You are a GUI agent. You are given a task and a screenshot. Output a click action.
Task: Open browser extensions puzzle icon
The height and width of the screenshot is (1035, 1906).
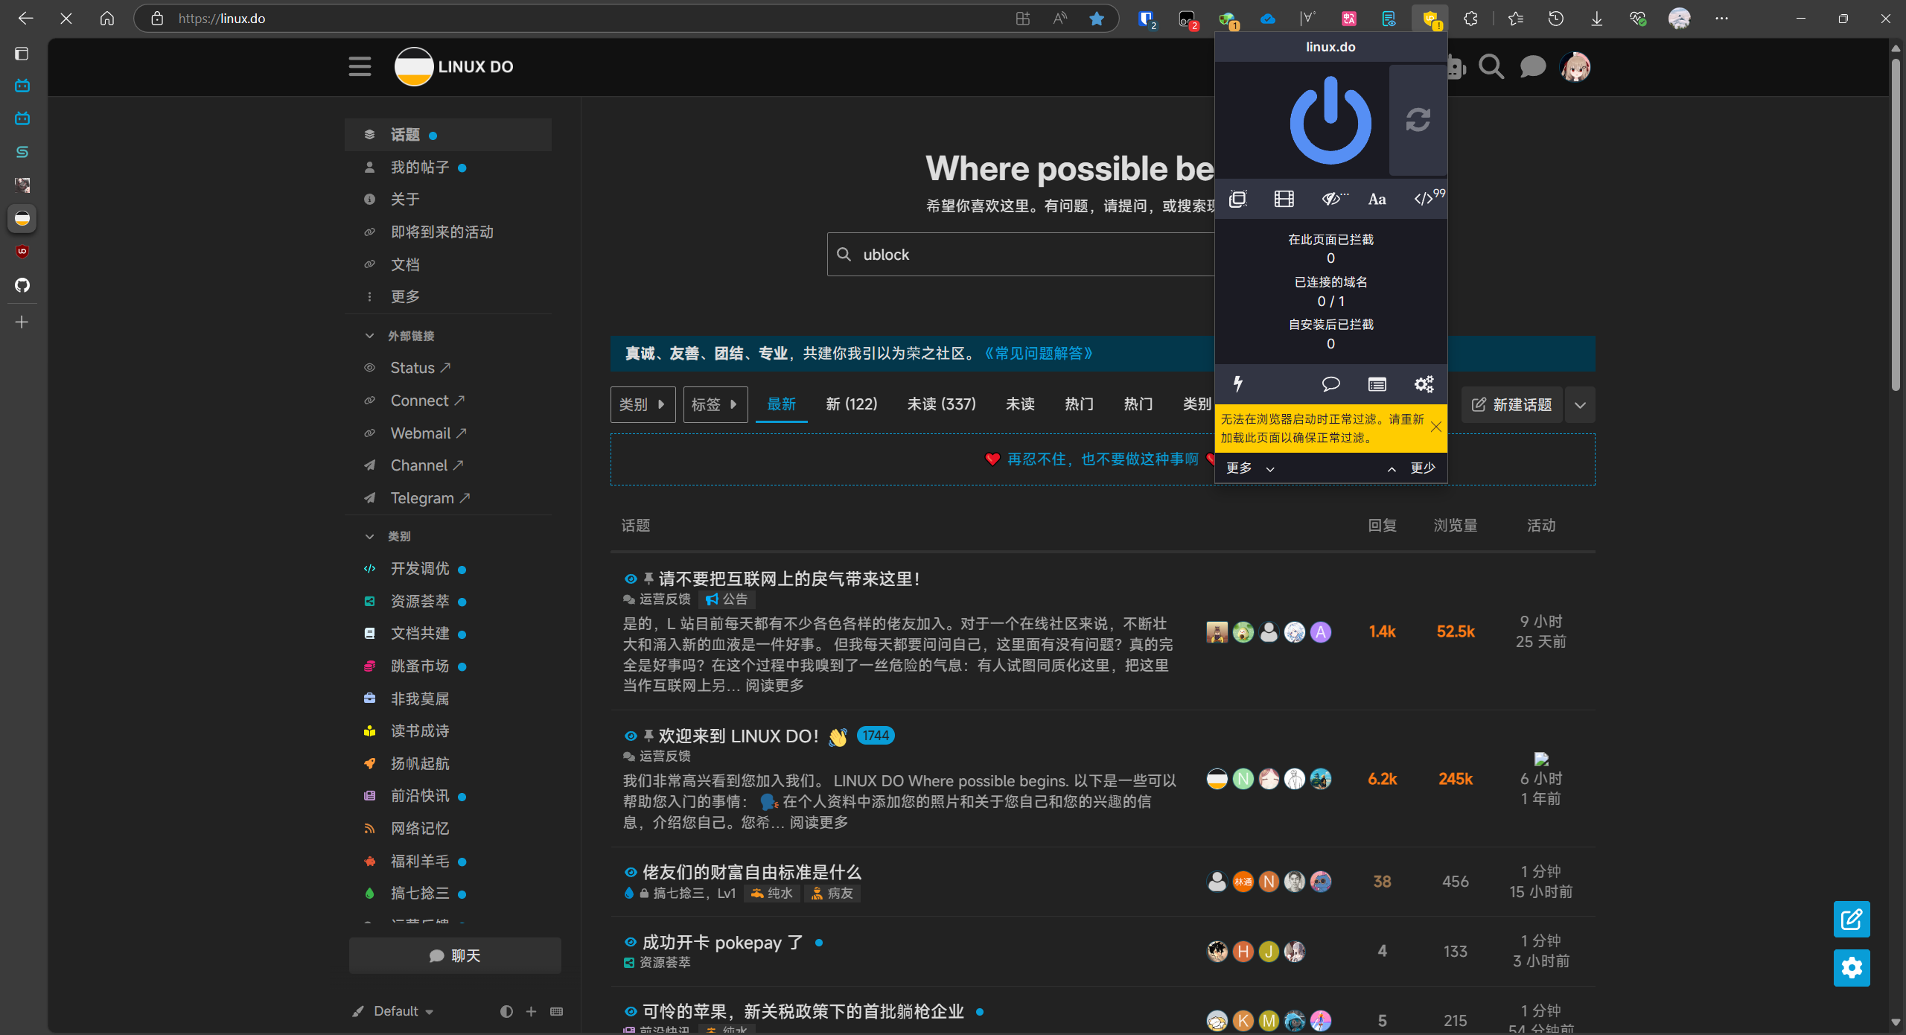1470,19
